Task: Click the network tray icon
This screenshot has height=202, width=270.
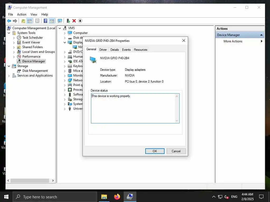Action: 220,197
